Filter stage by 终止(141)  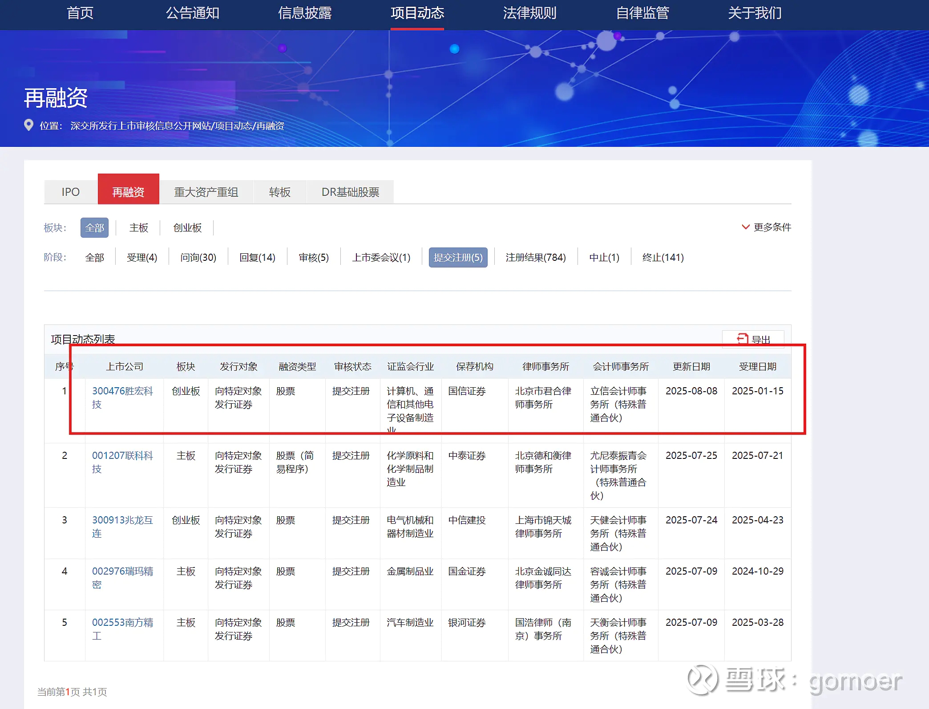coord(663,257)
